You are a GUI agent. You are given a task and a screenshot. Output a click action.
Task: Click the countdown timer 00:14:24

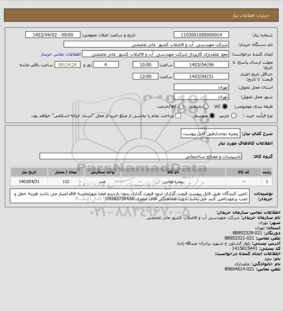click(68, 65)
